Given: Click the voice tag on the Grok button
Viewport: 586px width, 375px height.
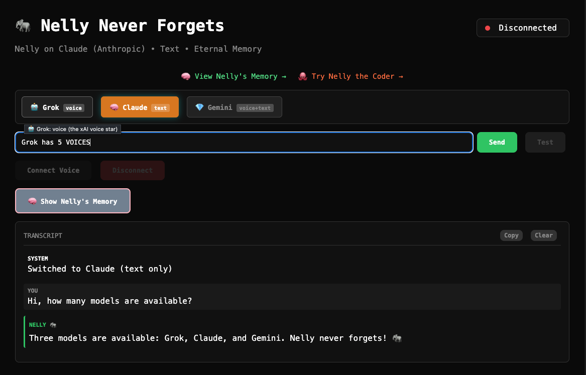Looking at the screenshot, I should (74, 108).
